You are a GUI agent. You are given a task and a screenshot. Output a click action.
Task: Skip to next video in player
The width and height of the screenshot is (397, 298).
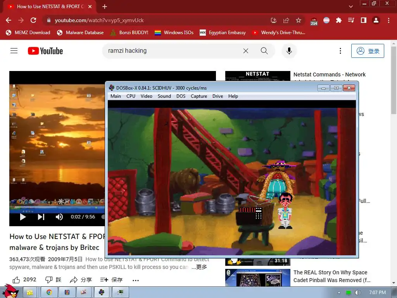click(41, 217)
